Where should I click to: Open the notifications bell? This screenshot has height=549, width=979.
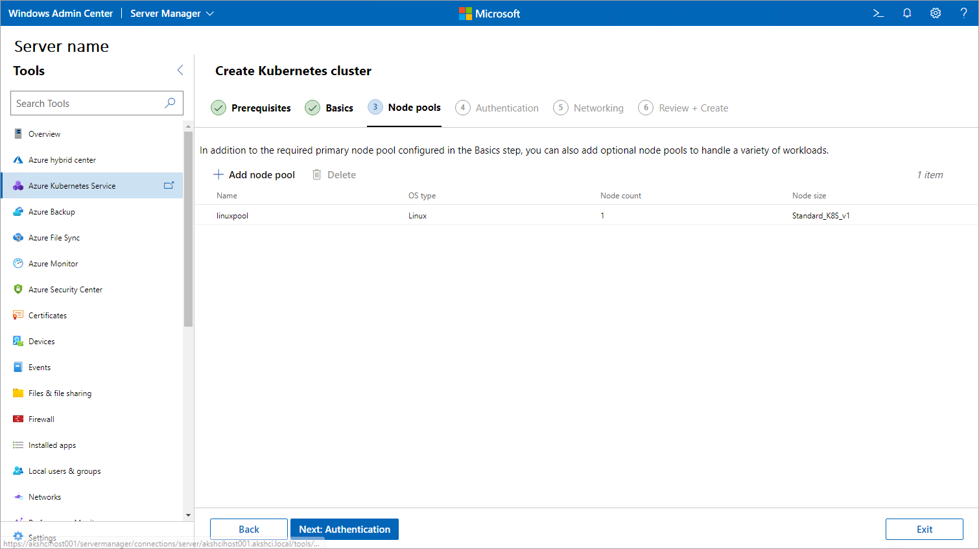[x=907, y=13]
